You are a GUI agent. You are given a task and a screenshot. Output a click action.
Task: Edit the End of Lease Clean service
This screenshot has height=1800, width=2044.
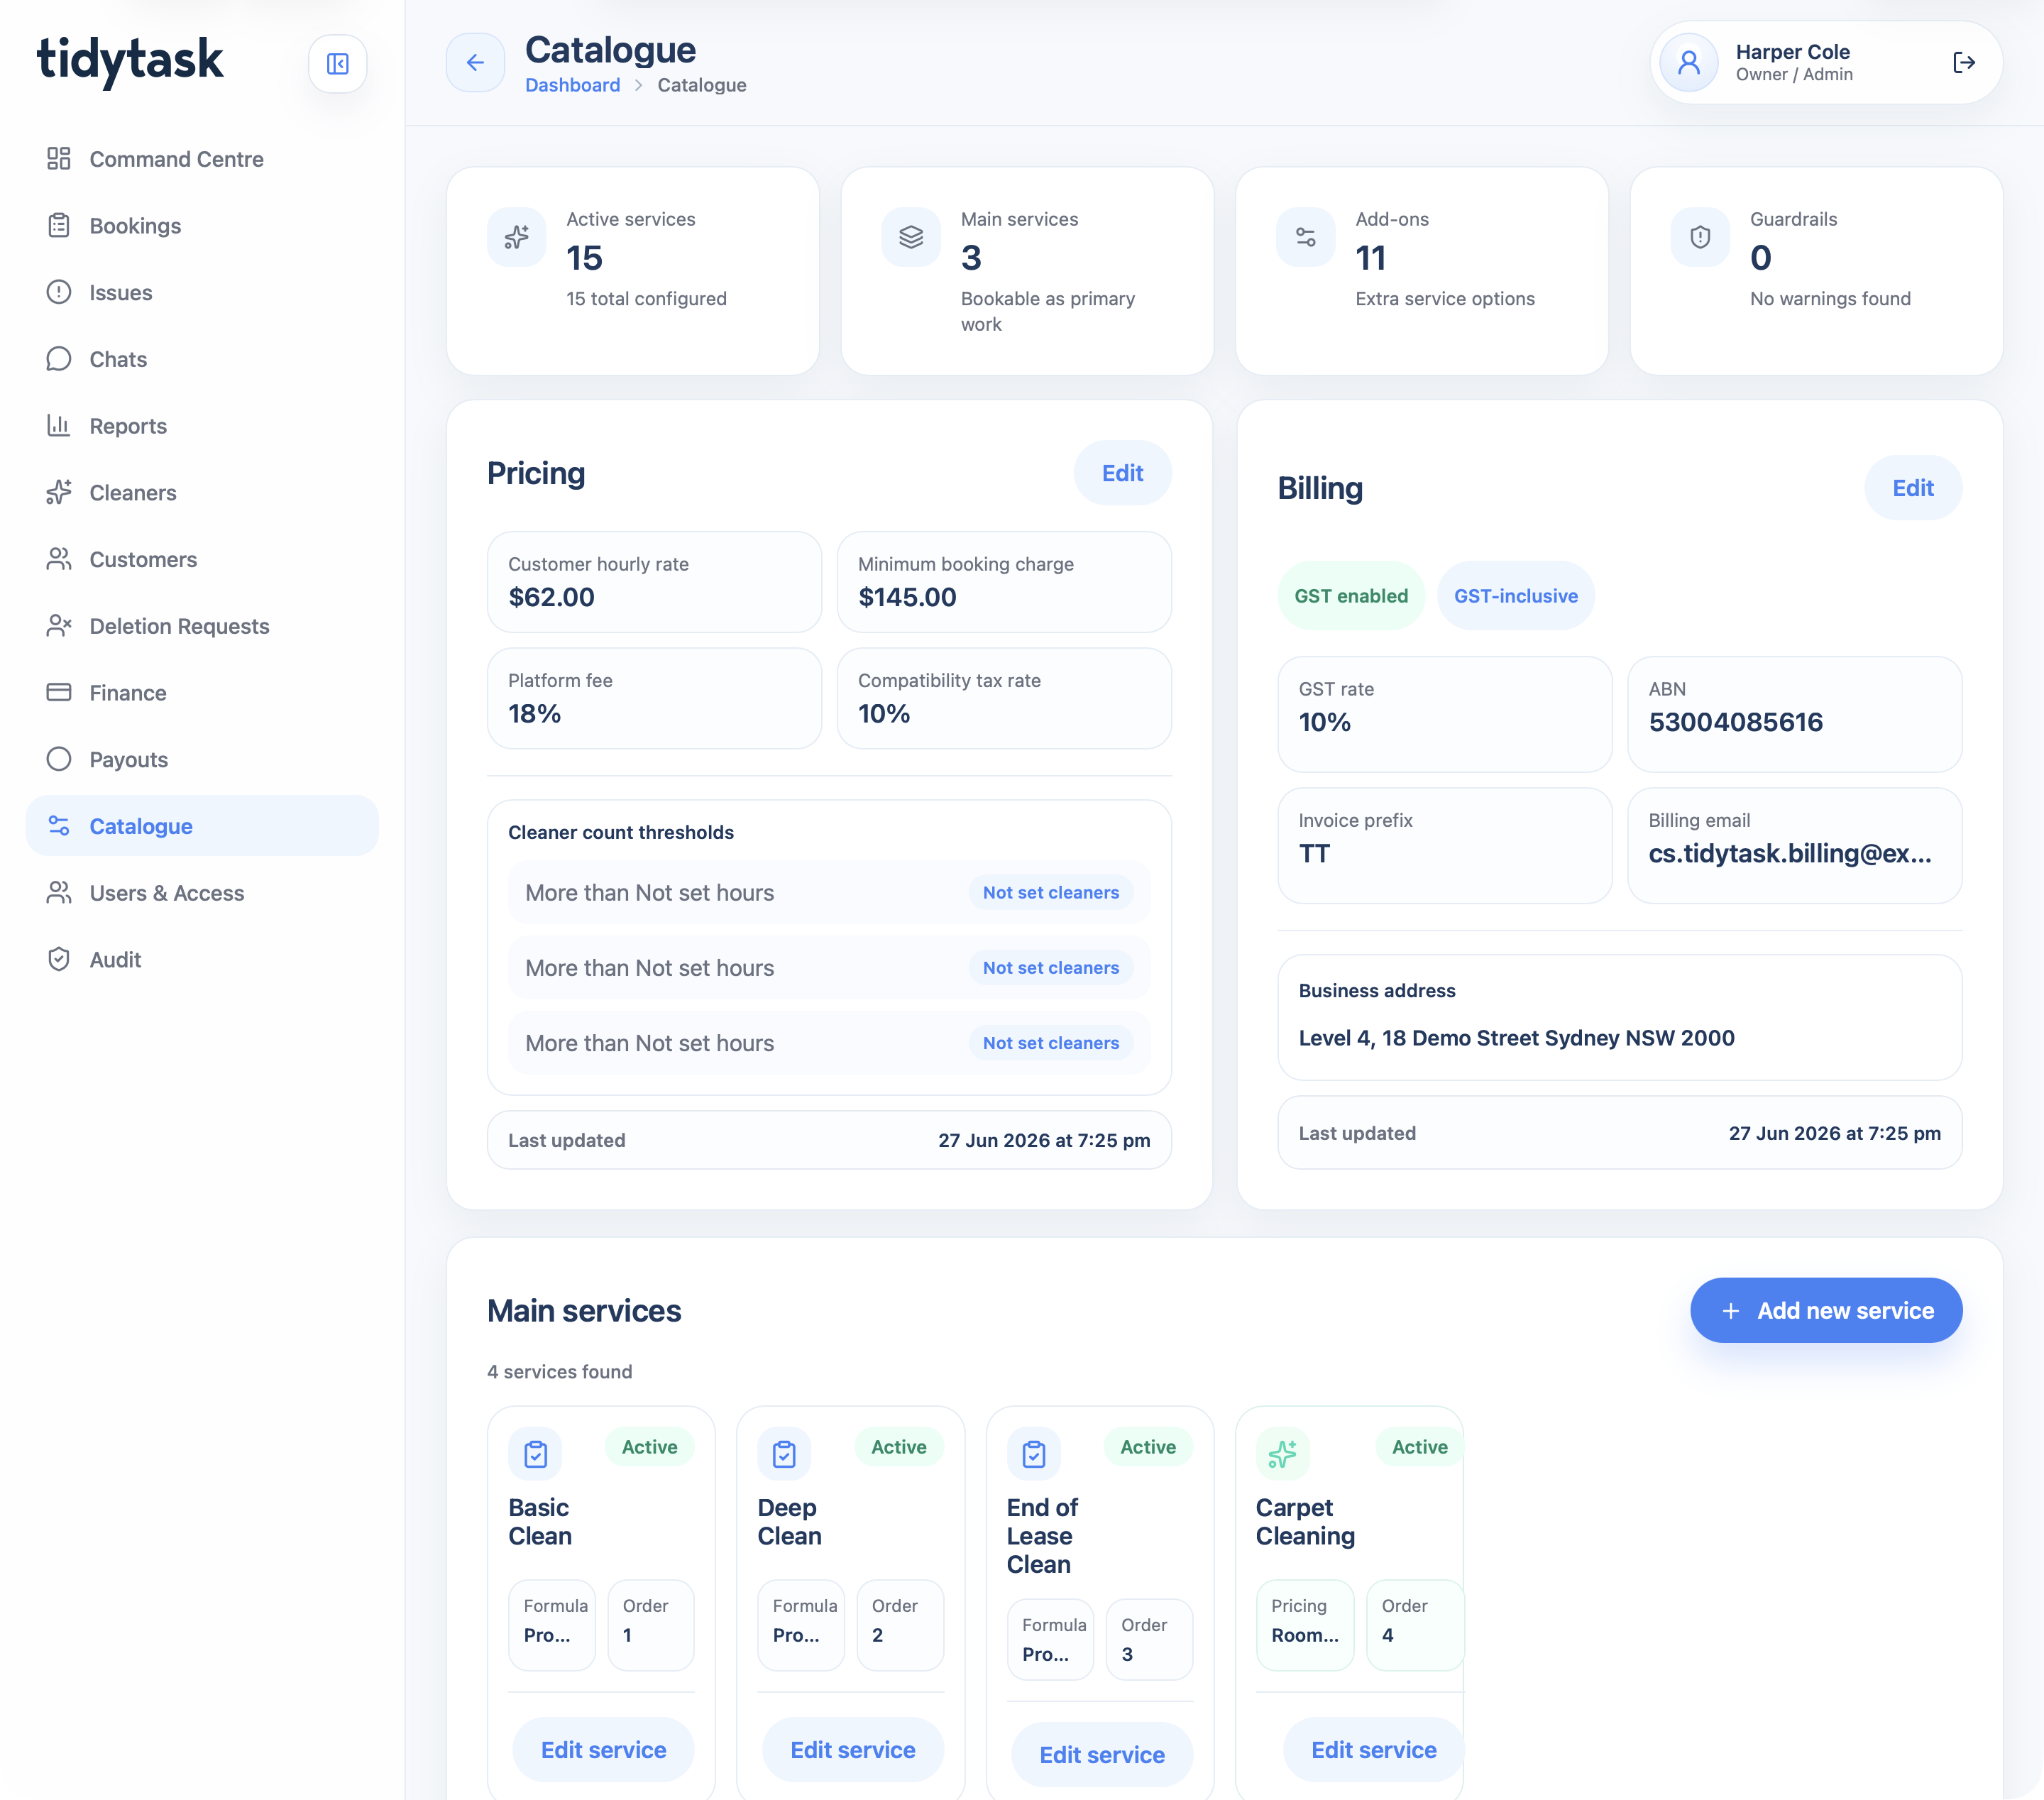point(1102,1755)
